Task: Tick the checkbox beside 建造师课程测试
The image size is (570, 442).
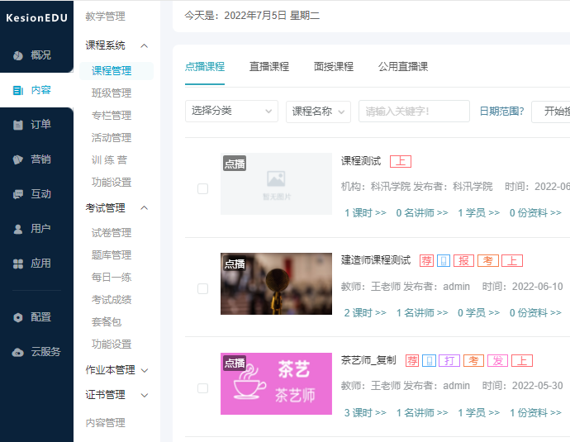Action: (x=202, y=288)
